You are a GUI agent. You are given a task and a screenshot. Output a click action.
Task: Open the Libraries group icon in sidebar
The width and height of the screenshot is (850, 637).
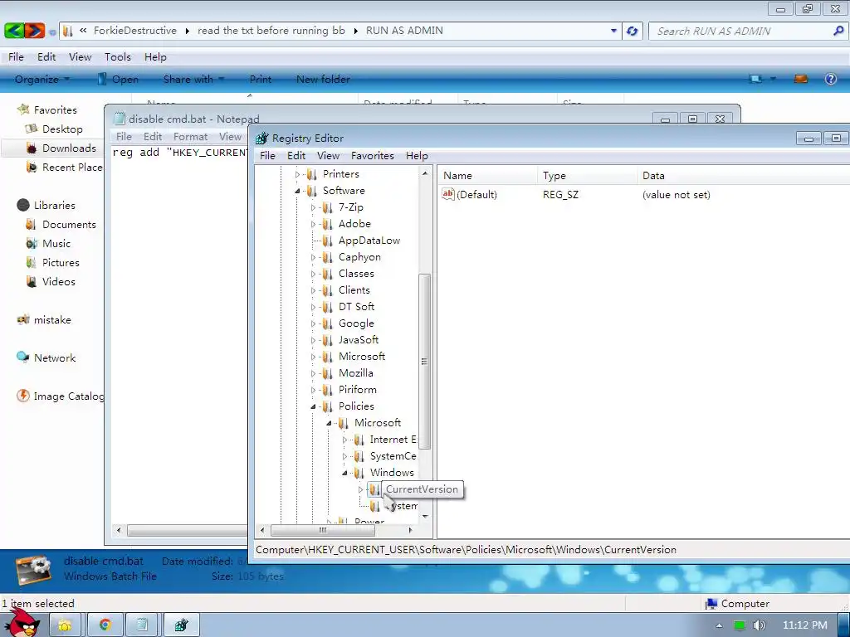point(22,205)
